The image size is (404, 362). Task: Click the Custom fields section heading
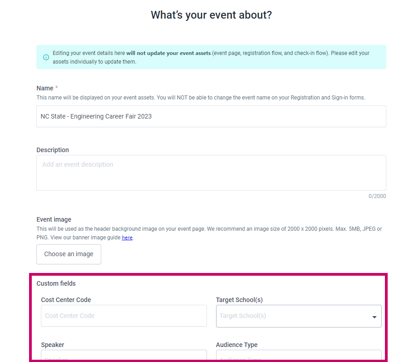(x=56, y=283)
